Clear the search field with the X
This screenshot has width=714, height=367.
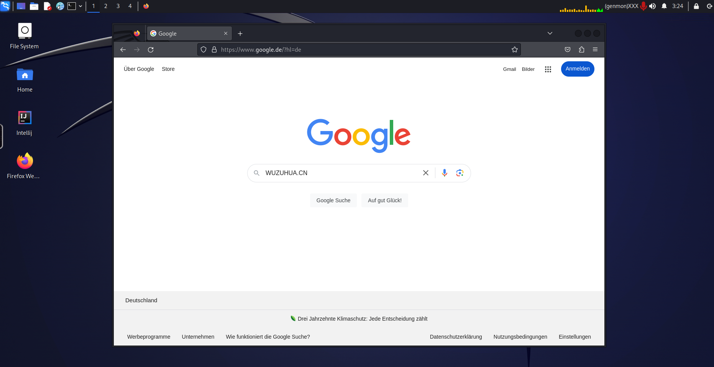point(425,173)
